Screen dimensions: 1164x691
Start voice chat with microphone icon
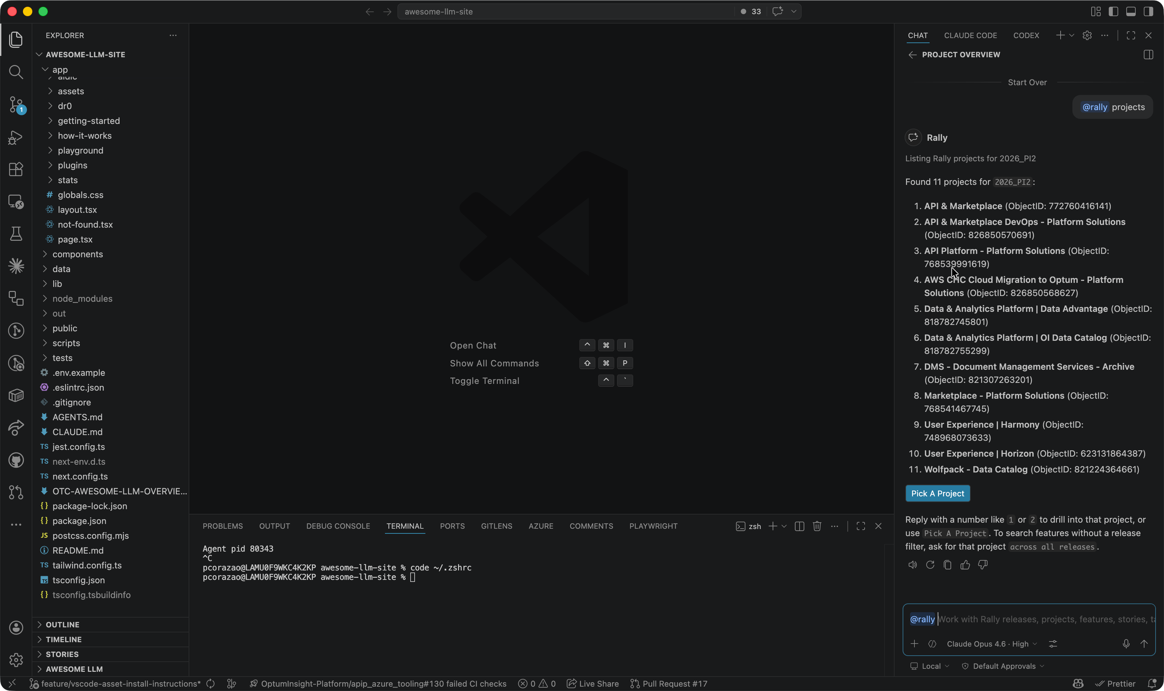[1126, 644]
